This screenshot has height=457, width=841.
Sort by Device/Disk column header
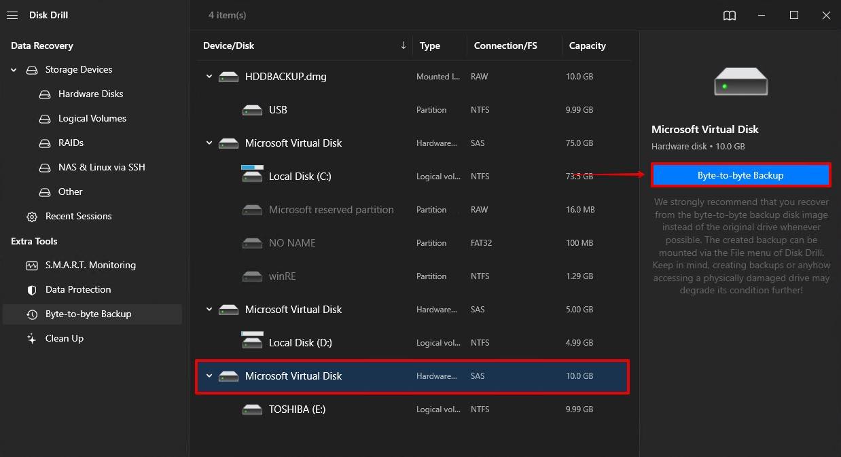tap(228, 45)
